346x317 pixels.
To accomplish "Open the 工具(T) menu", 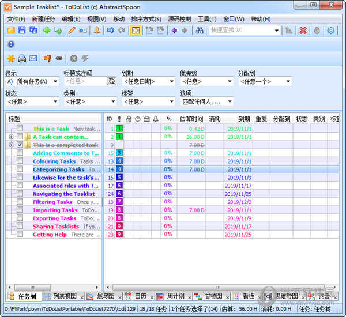I will tap(207, 19).
